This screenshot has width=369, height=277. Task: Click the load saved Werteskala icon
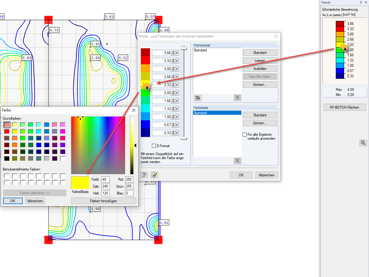[x=198, y=98]
